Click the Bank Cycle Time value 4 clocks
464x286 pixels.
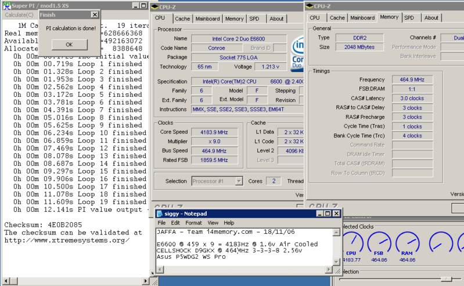[x=412, y=136]
